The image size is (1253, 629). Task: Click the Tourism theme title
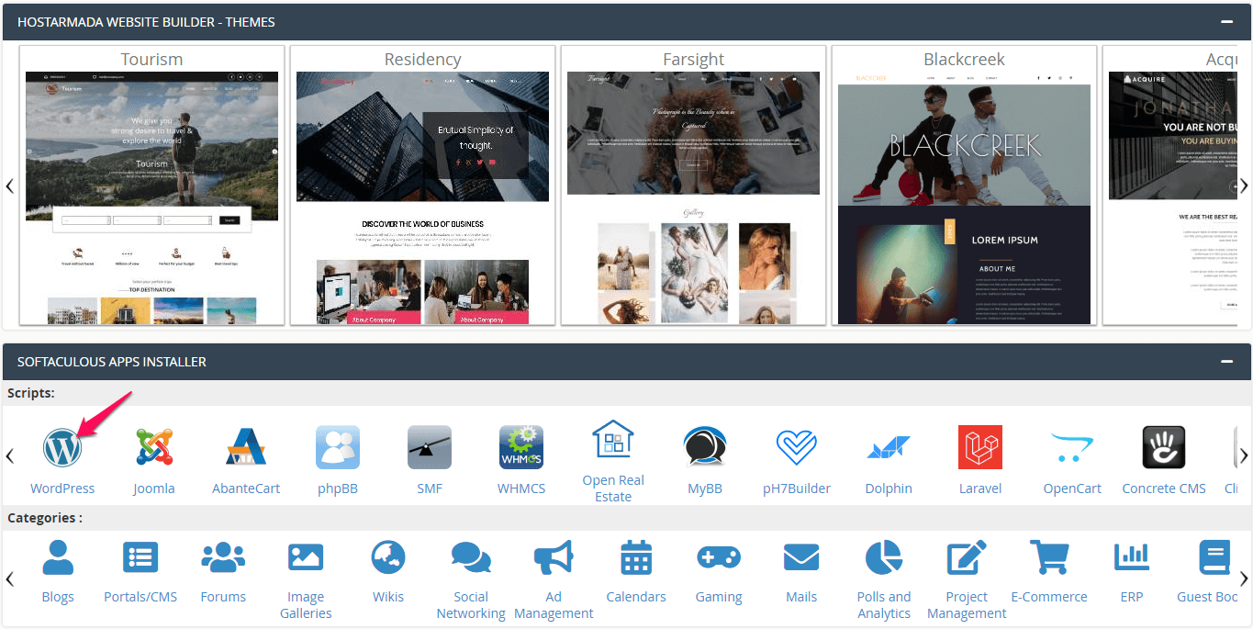pyautogui.click(x=152, y=59)
